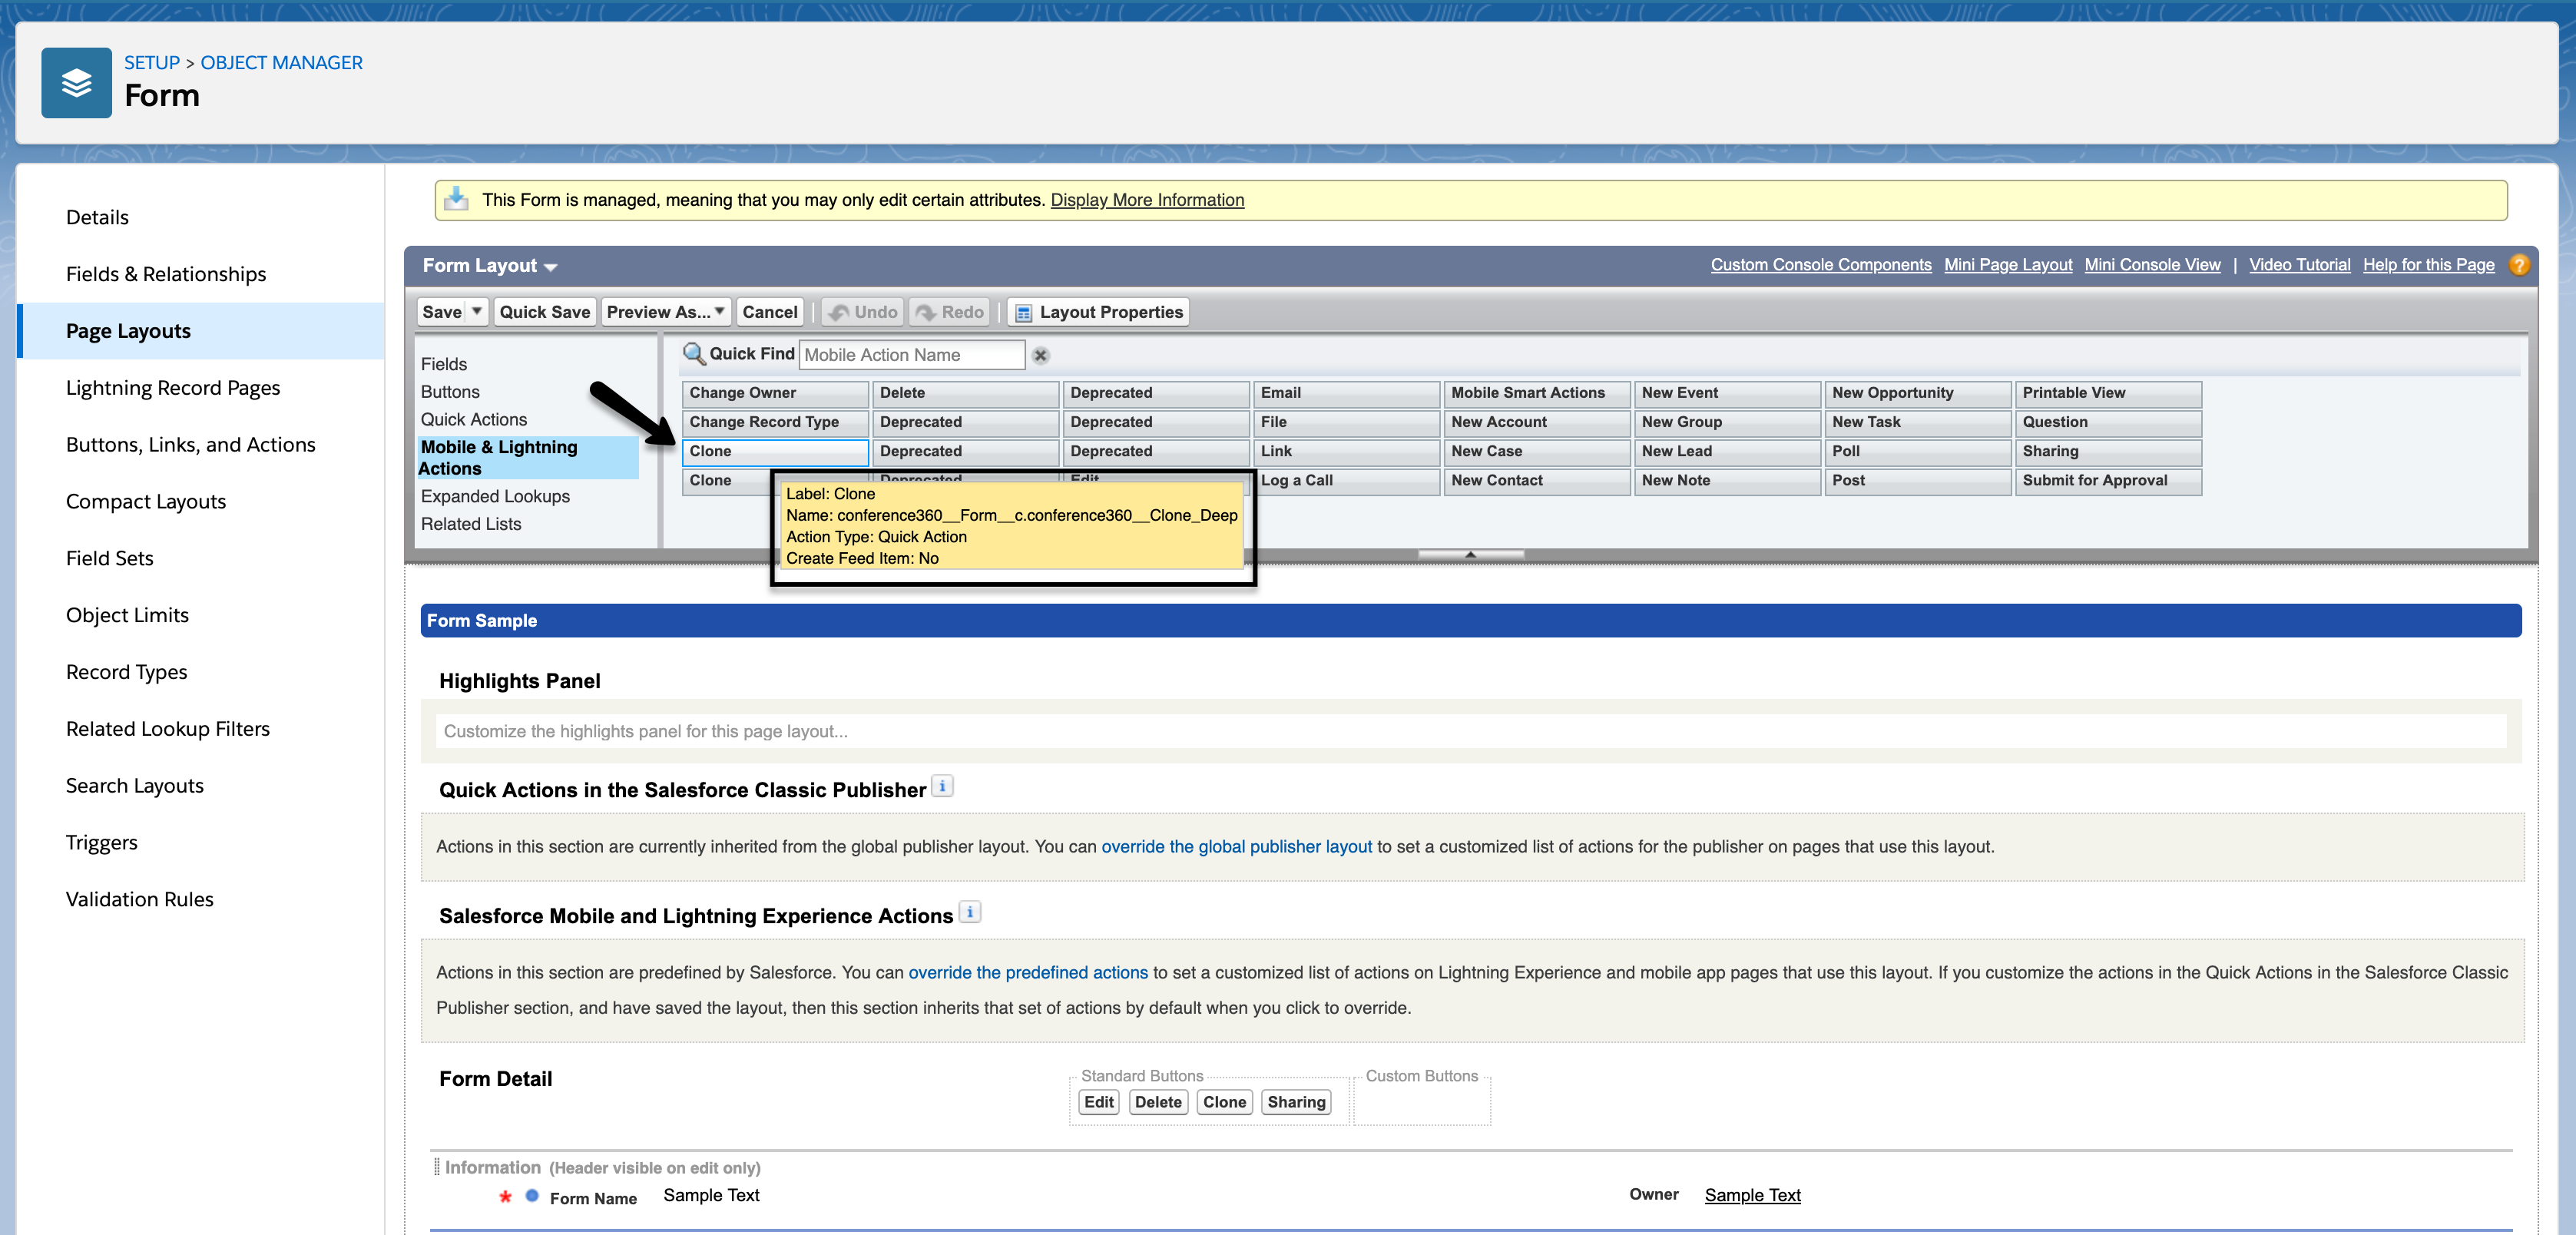Open the Validation Rules sidebar item

pos(140,899)
